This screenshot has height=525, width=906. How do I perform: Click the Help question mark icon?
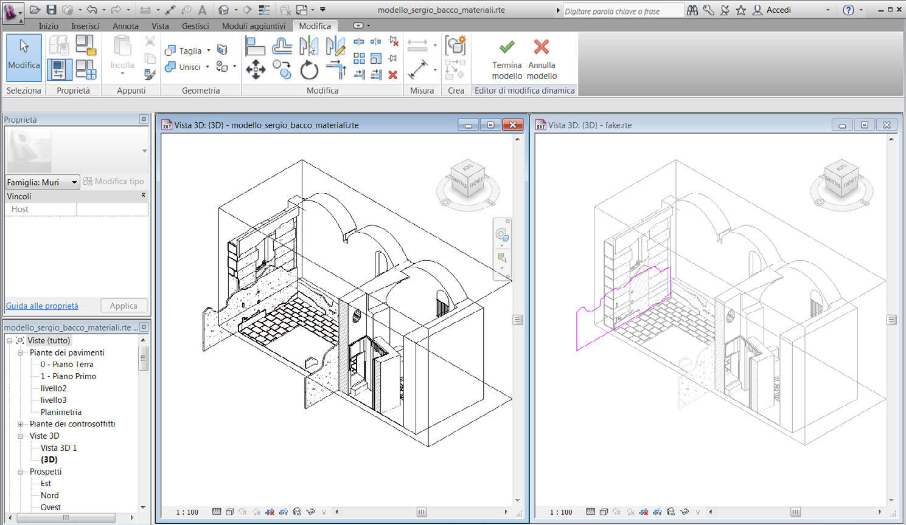(848, 10)
